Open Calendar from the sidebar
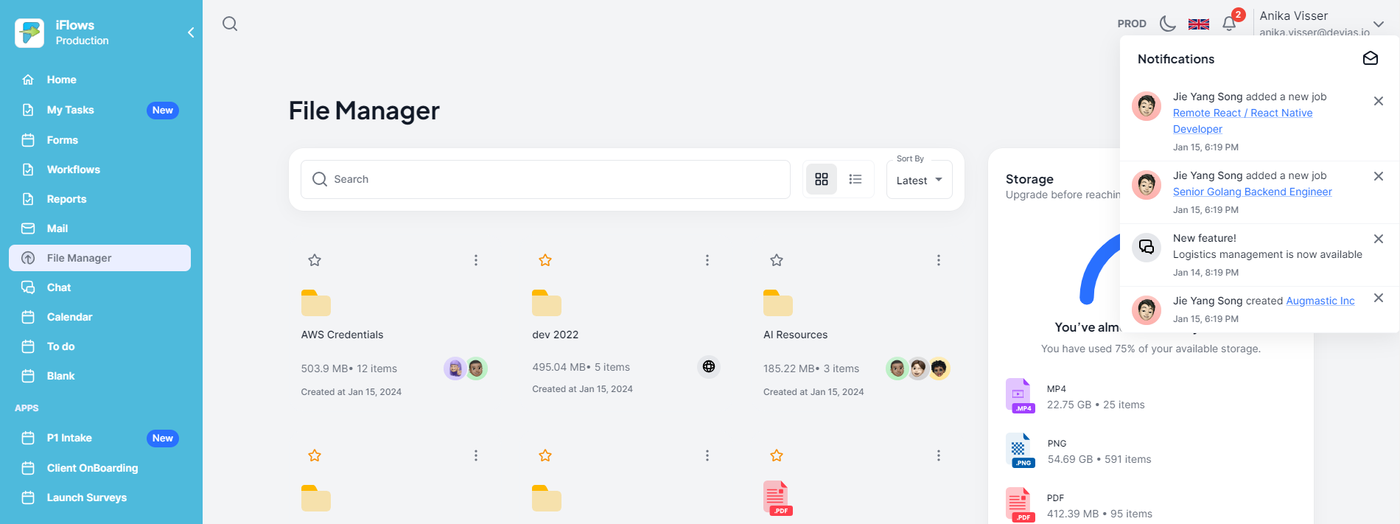Viewport: 1400px width, 524px height. [69, 317]
